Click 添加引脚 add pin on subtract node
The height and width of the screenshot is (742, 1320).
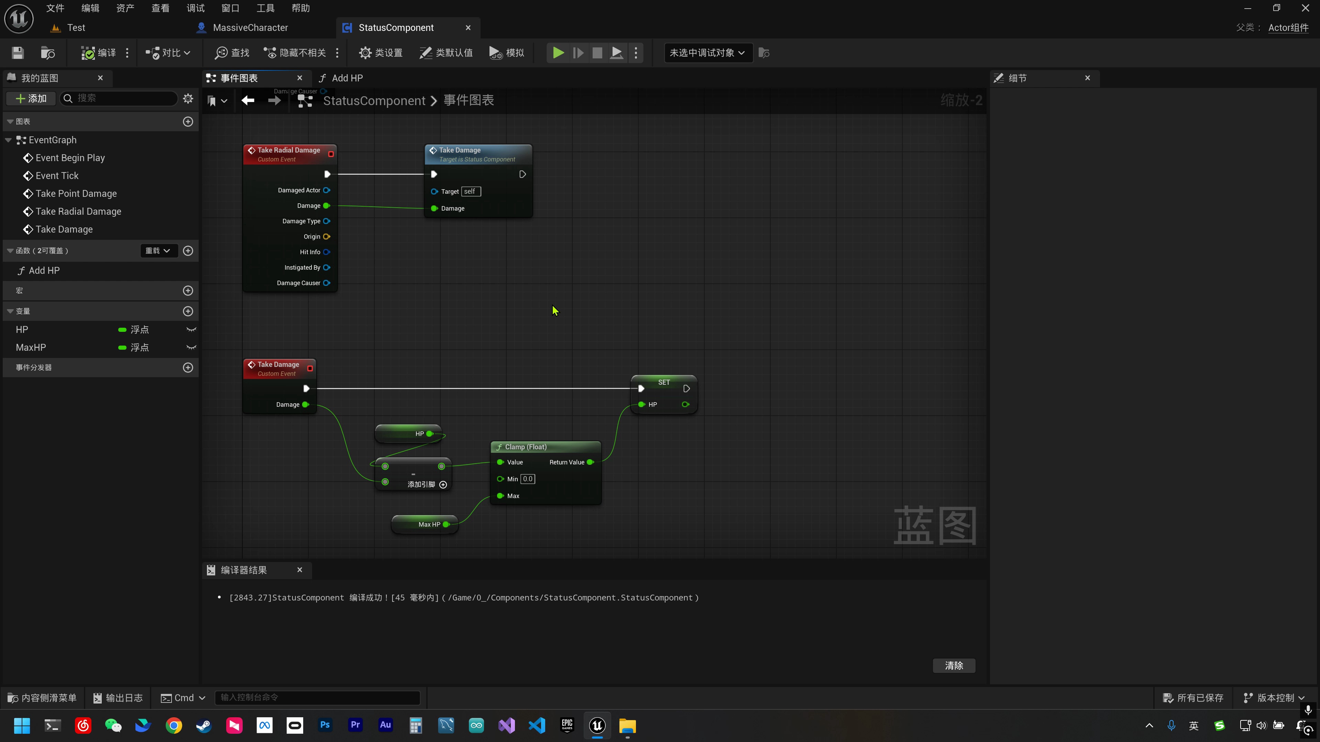pos(427,484)
